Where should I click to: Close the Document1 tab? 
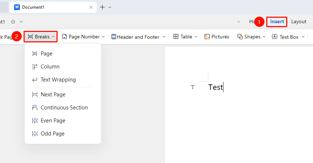click(91, 7)
